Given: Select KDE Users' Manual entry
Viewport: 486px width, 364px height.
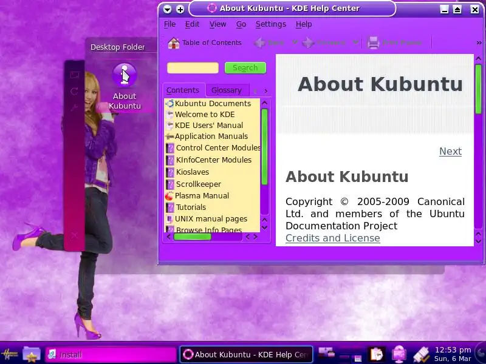Looking at the screenshot, I should tap(208, 125).
